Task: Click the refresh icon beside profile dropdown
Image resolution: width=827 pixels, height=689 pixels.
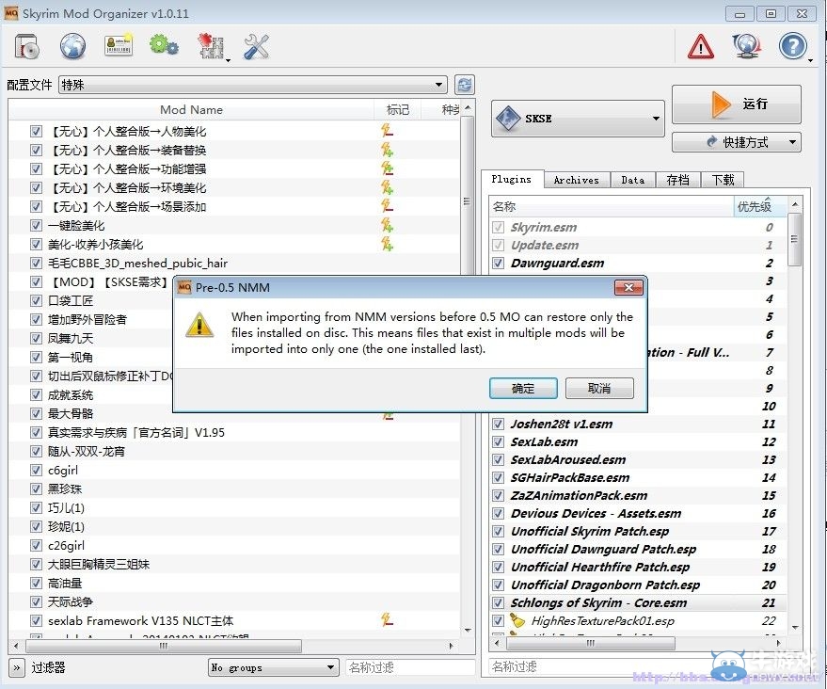Action: coord(465,85)
